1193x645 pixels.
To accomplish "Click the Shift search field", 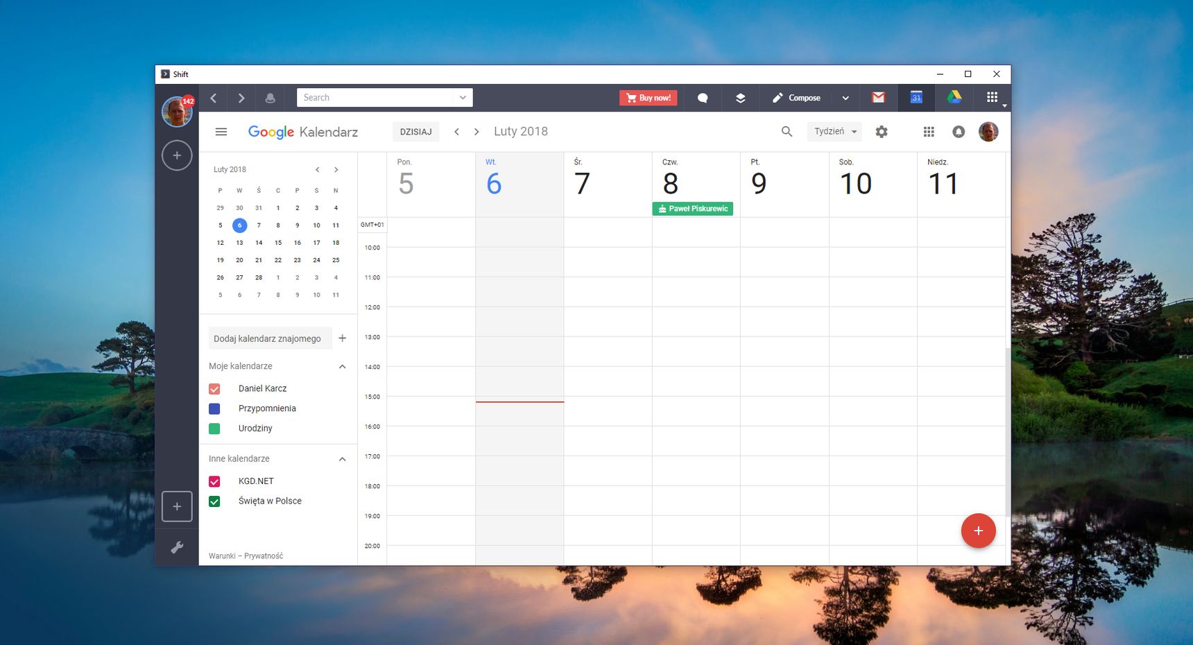I will (x=375, y=98).
